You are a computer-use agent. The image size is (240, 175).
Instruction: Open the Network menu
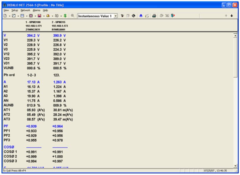[x=26, y=10]
